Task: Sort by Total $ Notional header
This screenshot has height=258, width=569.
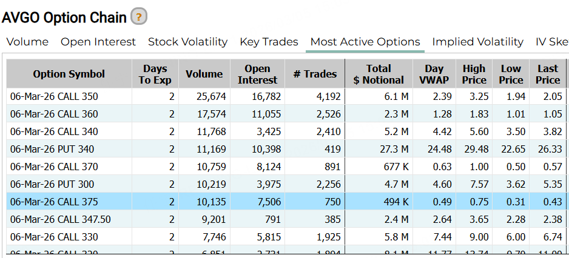Action: tap(379, 74)
